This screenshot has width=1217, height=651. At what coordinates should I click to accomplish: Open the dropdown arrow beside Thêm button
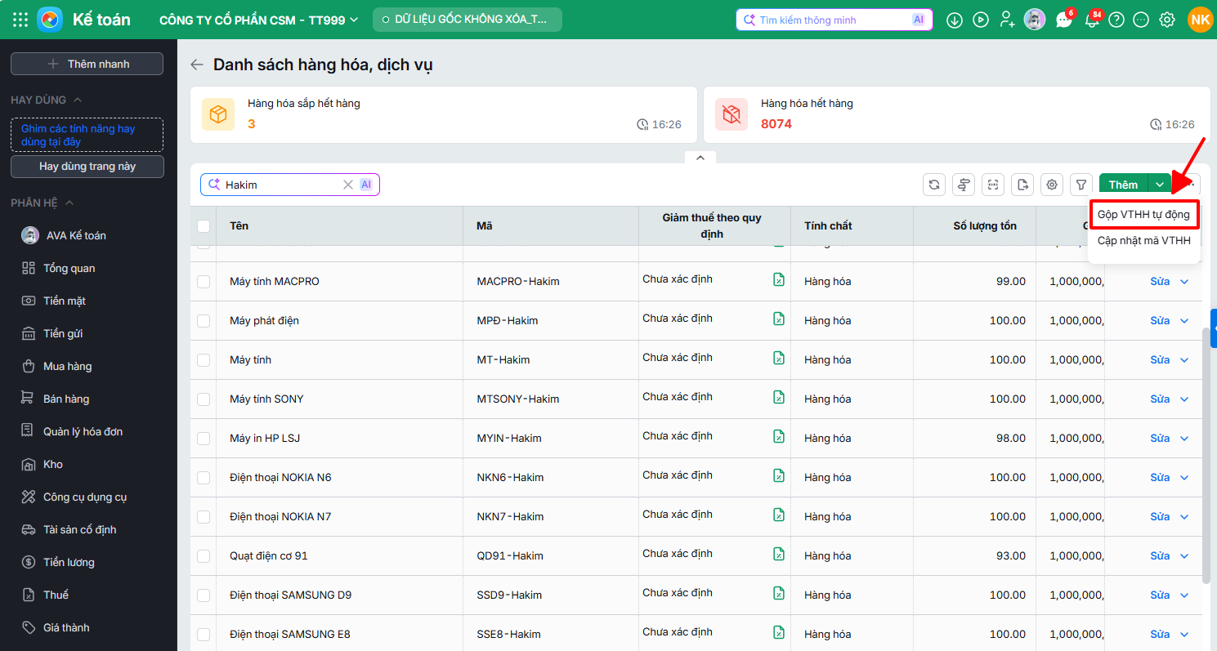tap(1160, 185)
